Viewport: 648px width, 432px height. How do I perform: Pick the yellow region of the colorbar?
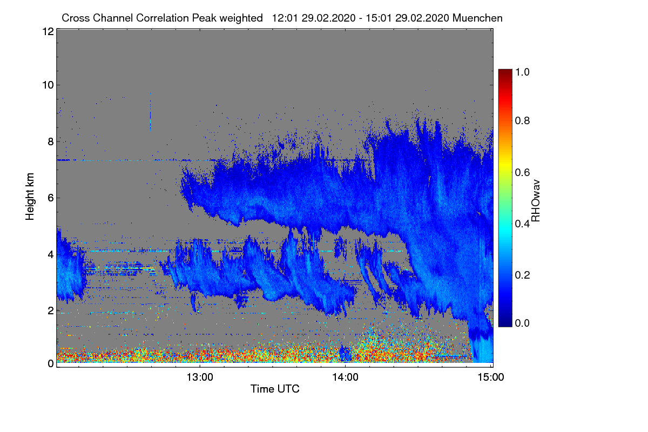[505, 166]
